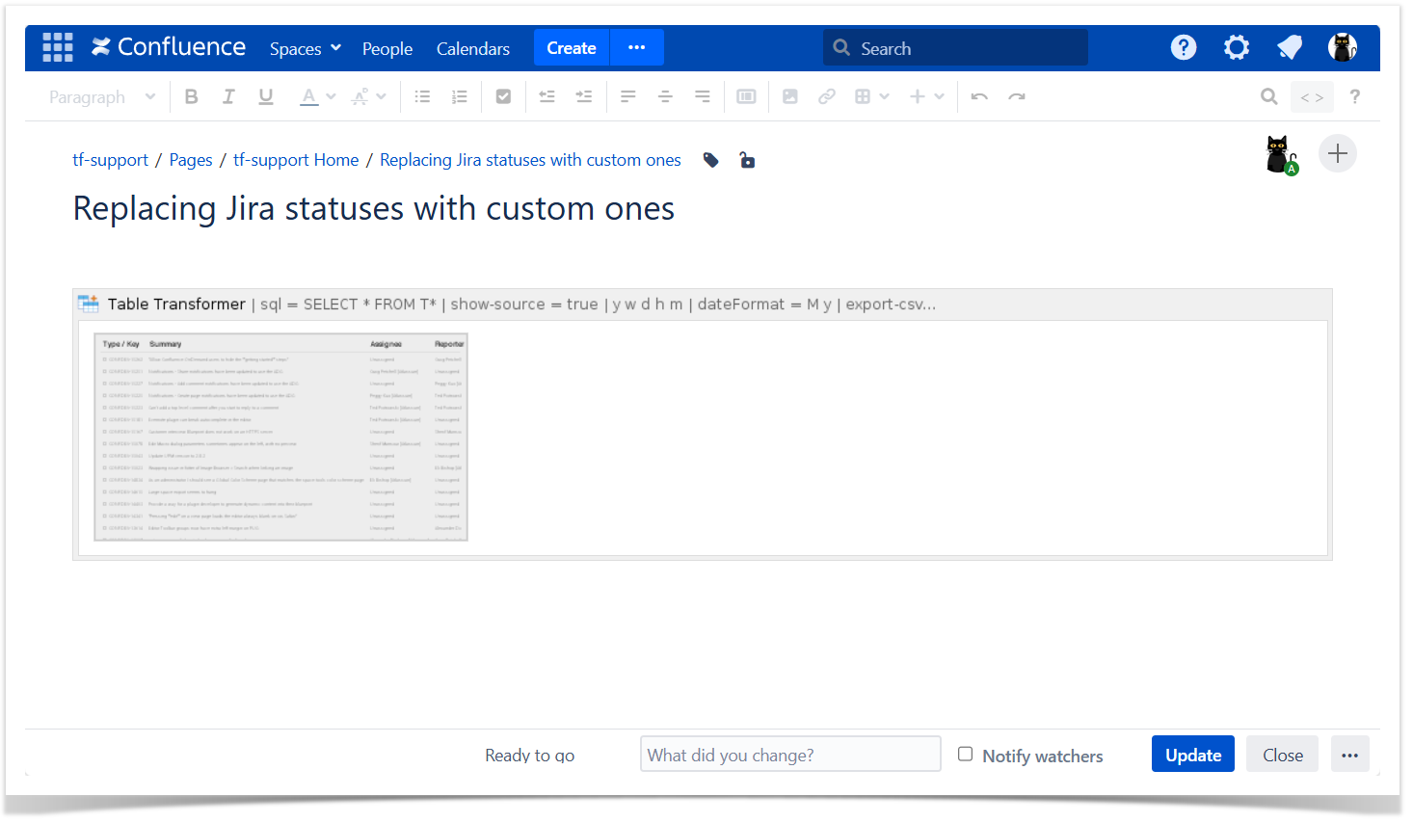Open the People menu item

coord(387,48)
